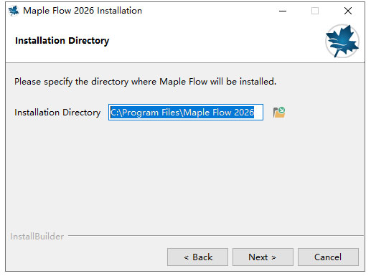Close the Maple Flow 2026 installer window
This screenshot has height=276, width=371.
point(348,11)
